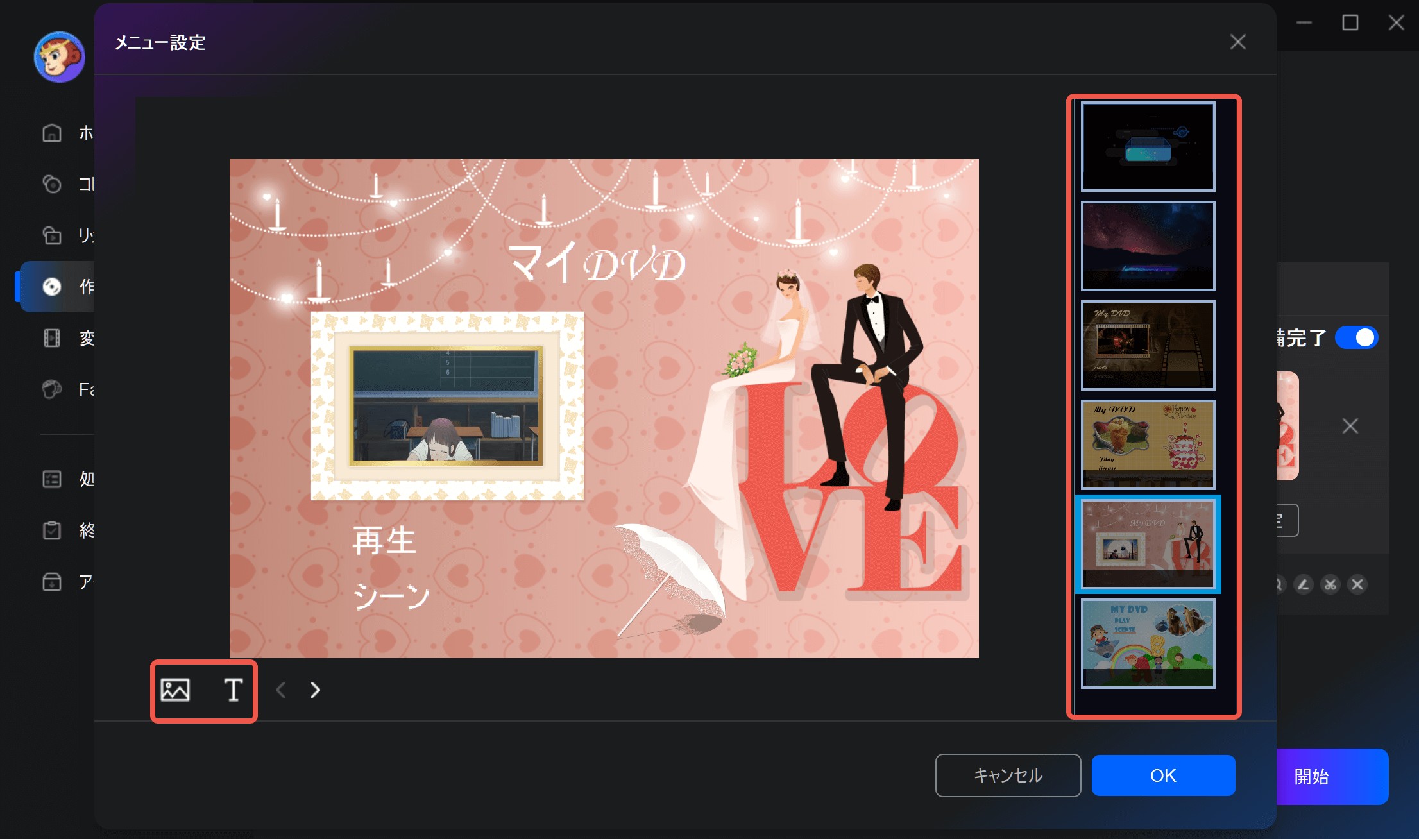Screen dimensions: 1419x839
Task: Pick the film reel My DVD template
Action: click(1148, 345)
